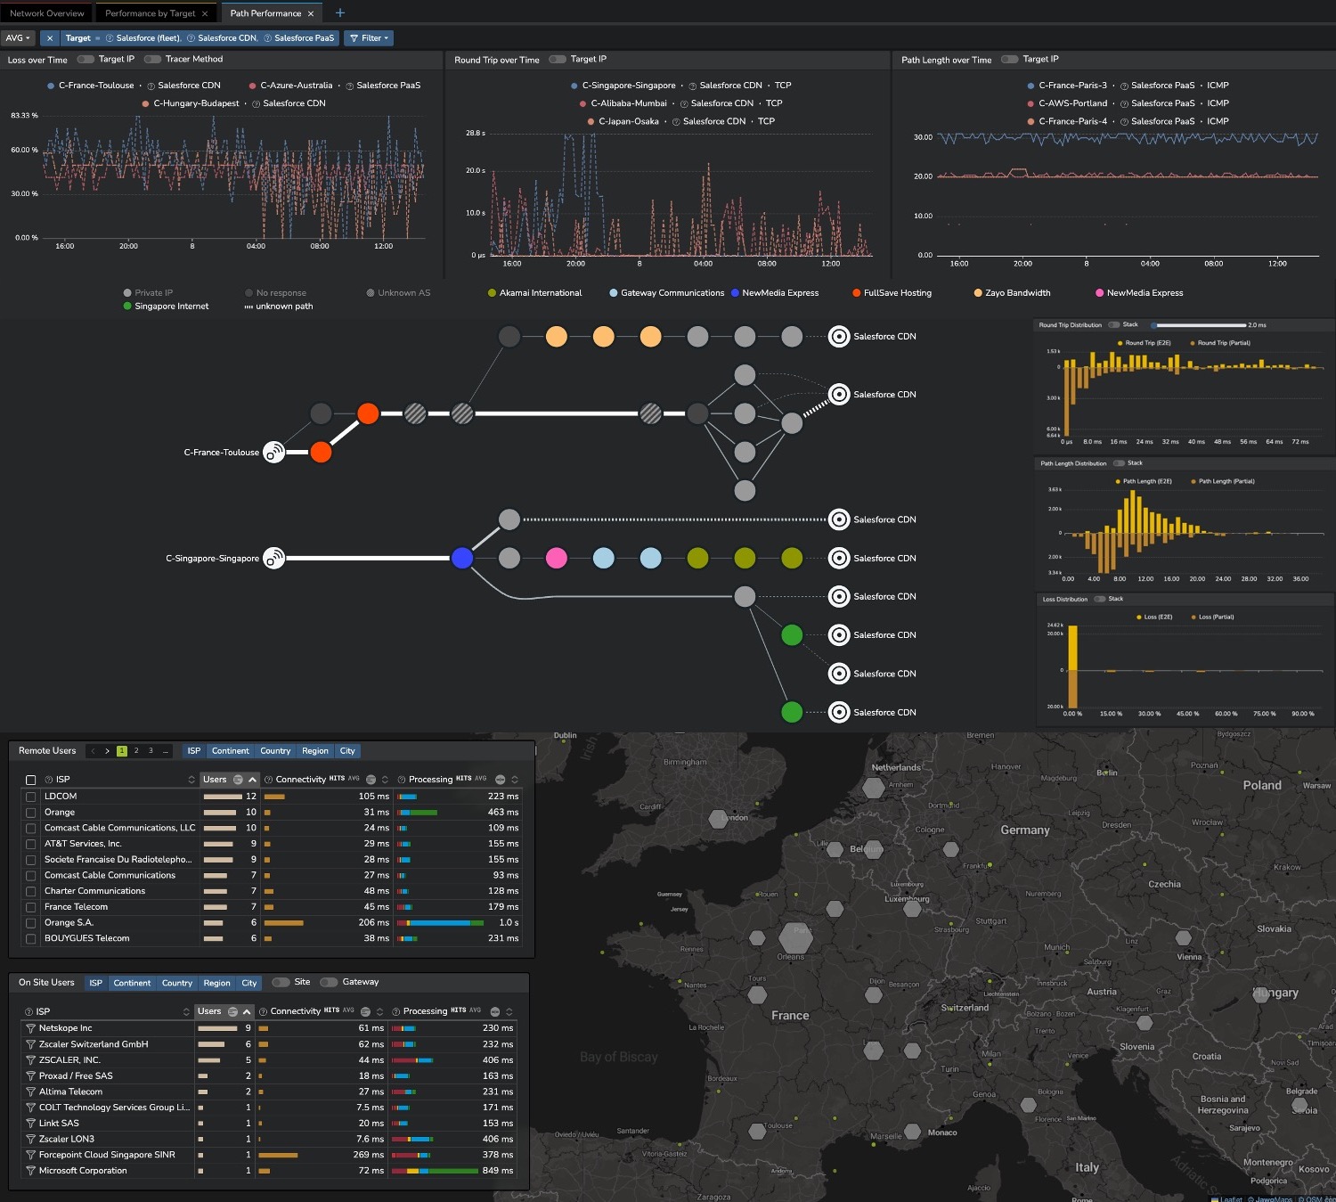Group On Site Users by City
The height and width of the screenshot is (1202, 1336).
coord(249,984)
